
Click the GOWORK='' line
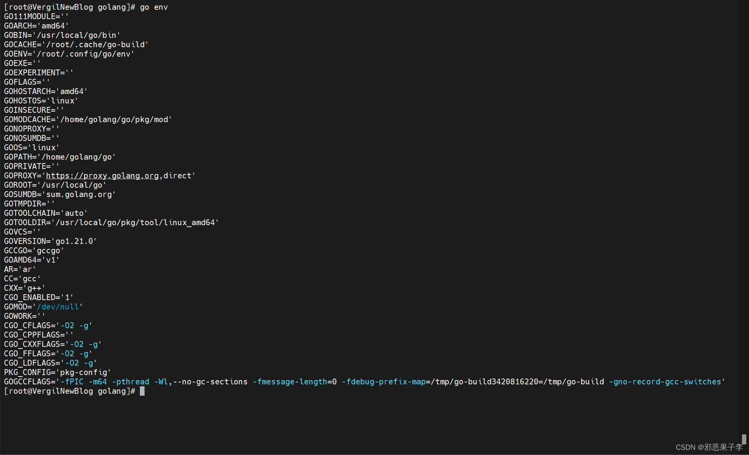25,316
